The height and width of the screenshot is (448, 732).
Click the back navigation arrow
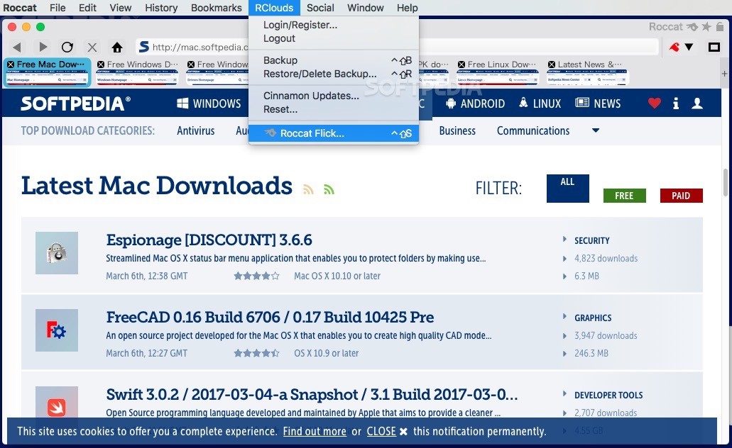click(17, 47)
